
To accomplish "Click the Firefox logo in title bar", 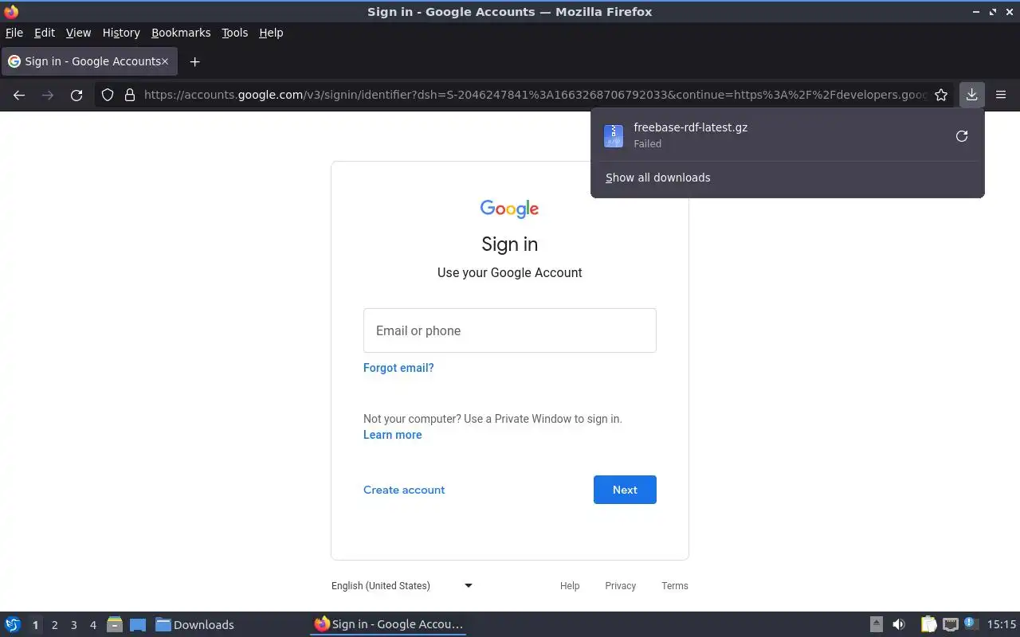I will click(x=11, y=11).
